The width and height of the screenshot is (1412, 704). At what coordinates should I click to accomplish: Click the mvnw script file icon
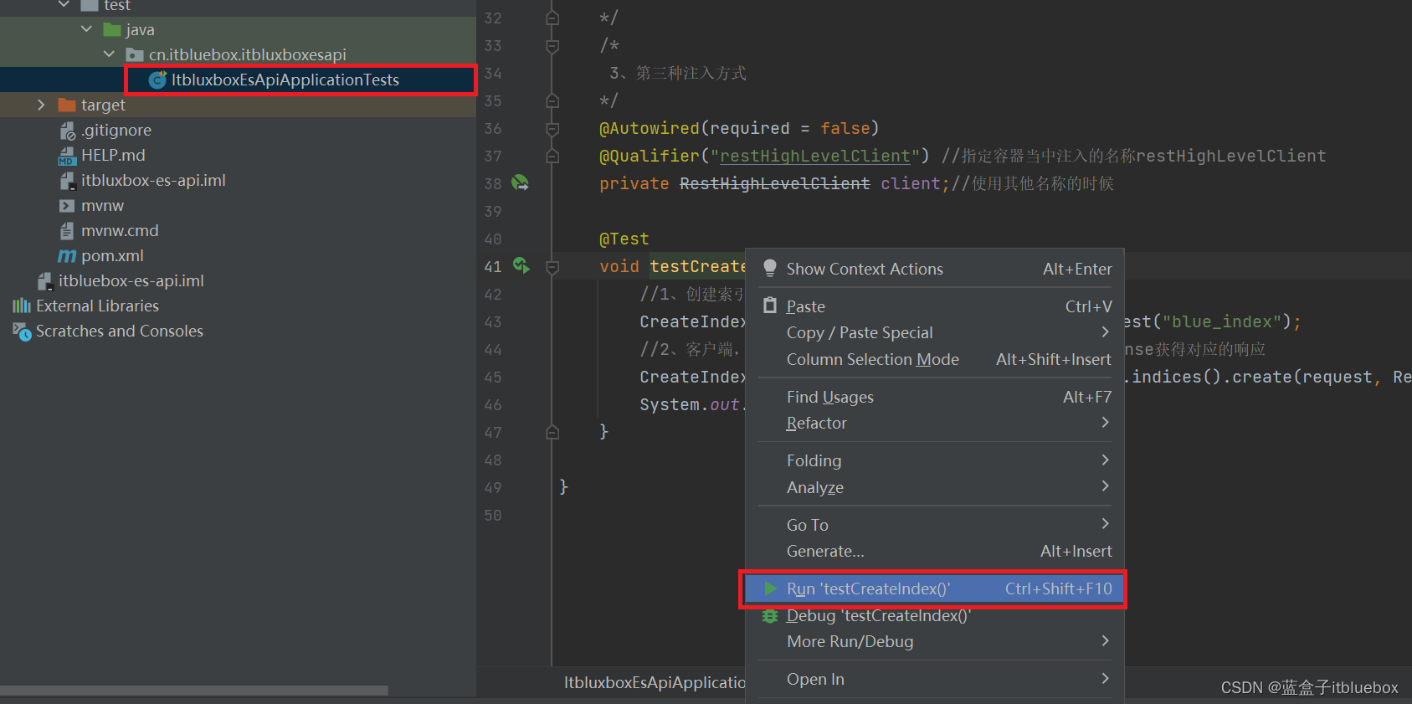[x=67, y=205]
